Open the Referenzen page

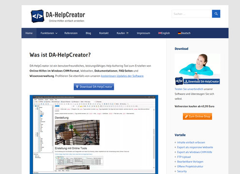71,33
